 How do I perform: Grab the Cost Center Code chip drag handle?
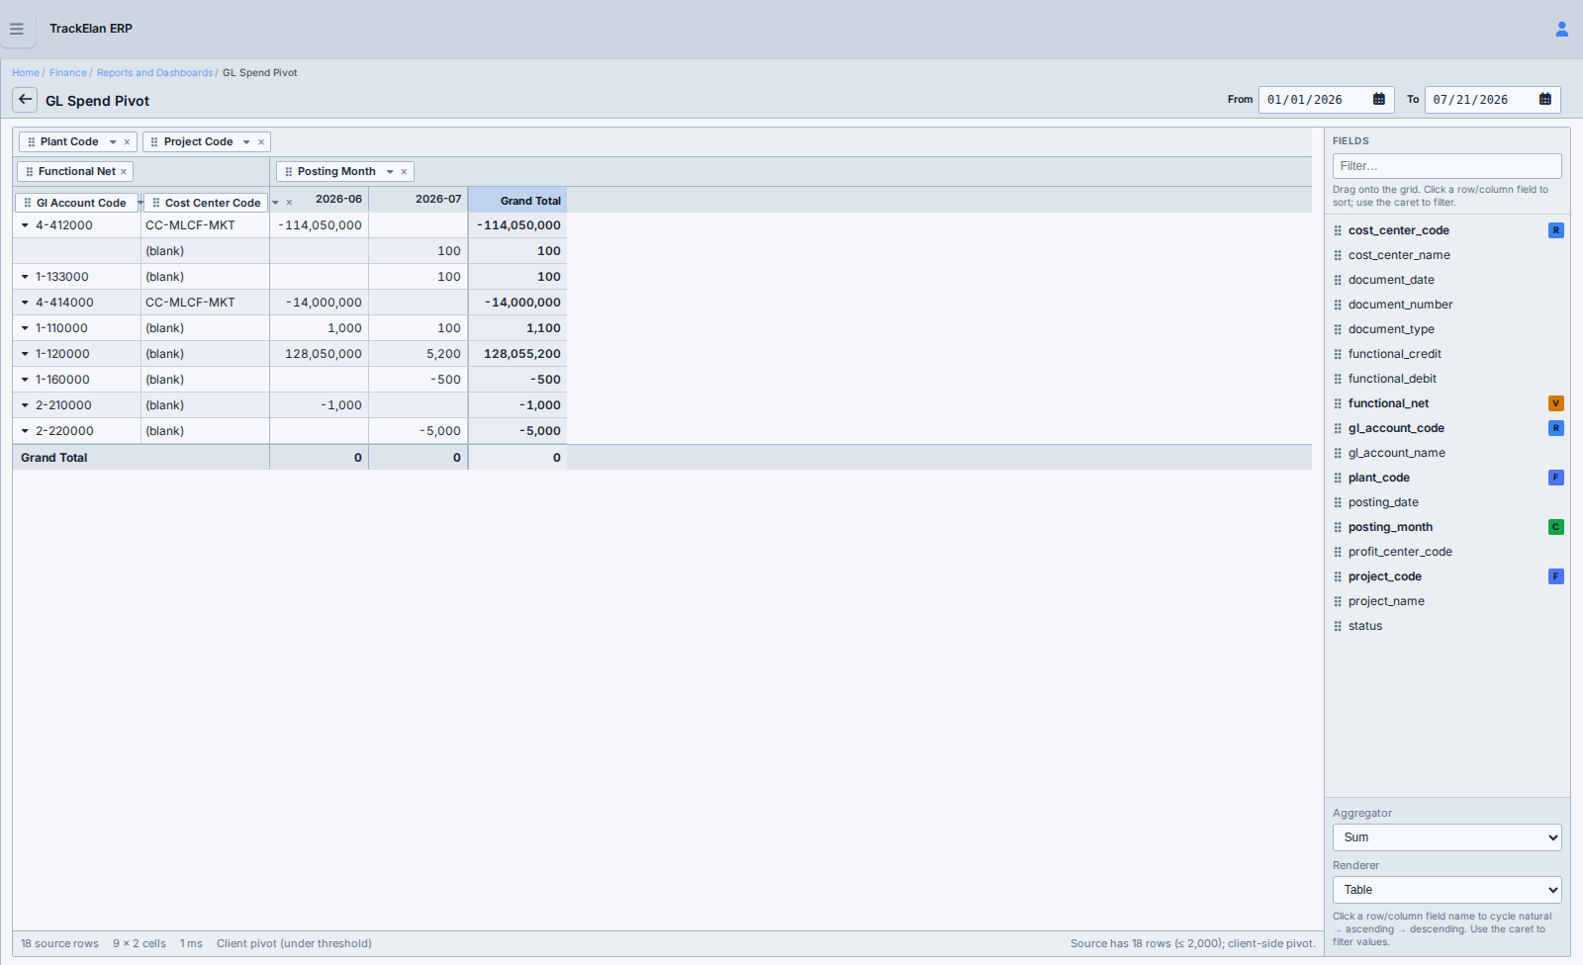[x=156, y=203]
